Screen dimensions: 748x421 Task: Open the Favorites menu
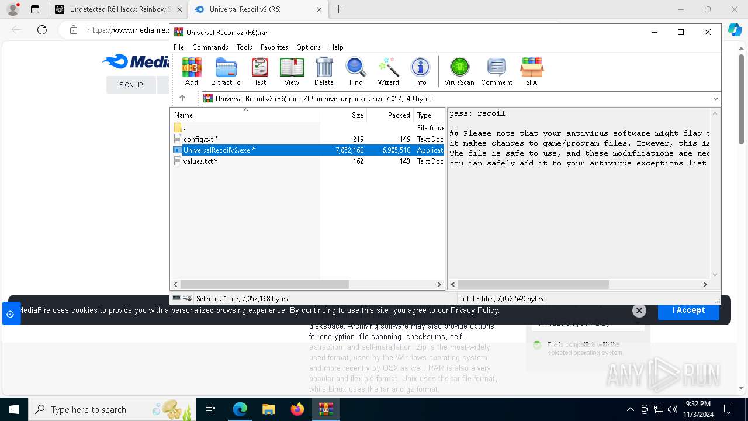click(274, 47)
